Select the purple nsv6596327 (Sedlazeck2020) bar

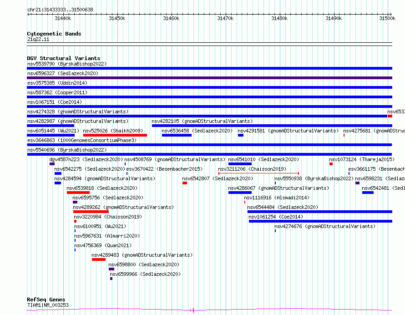coord(209,78)
